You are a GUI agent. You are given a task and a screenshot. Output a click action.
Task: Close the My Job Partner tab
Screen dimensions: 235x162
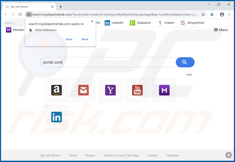pos(52,7)
